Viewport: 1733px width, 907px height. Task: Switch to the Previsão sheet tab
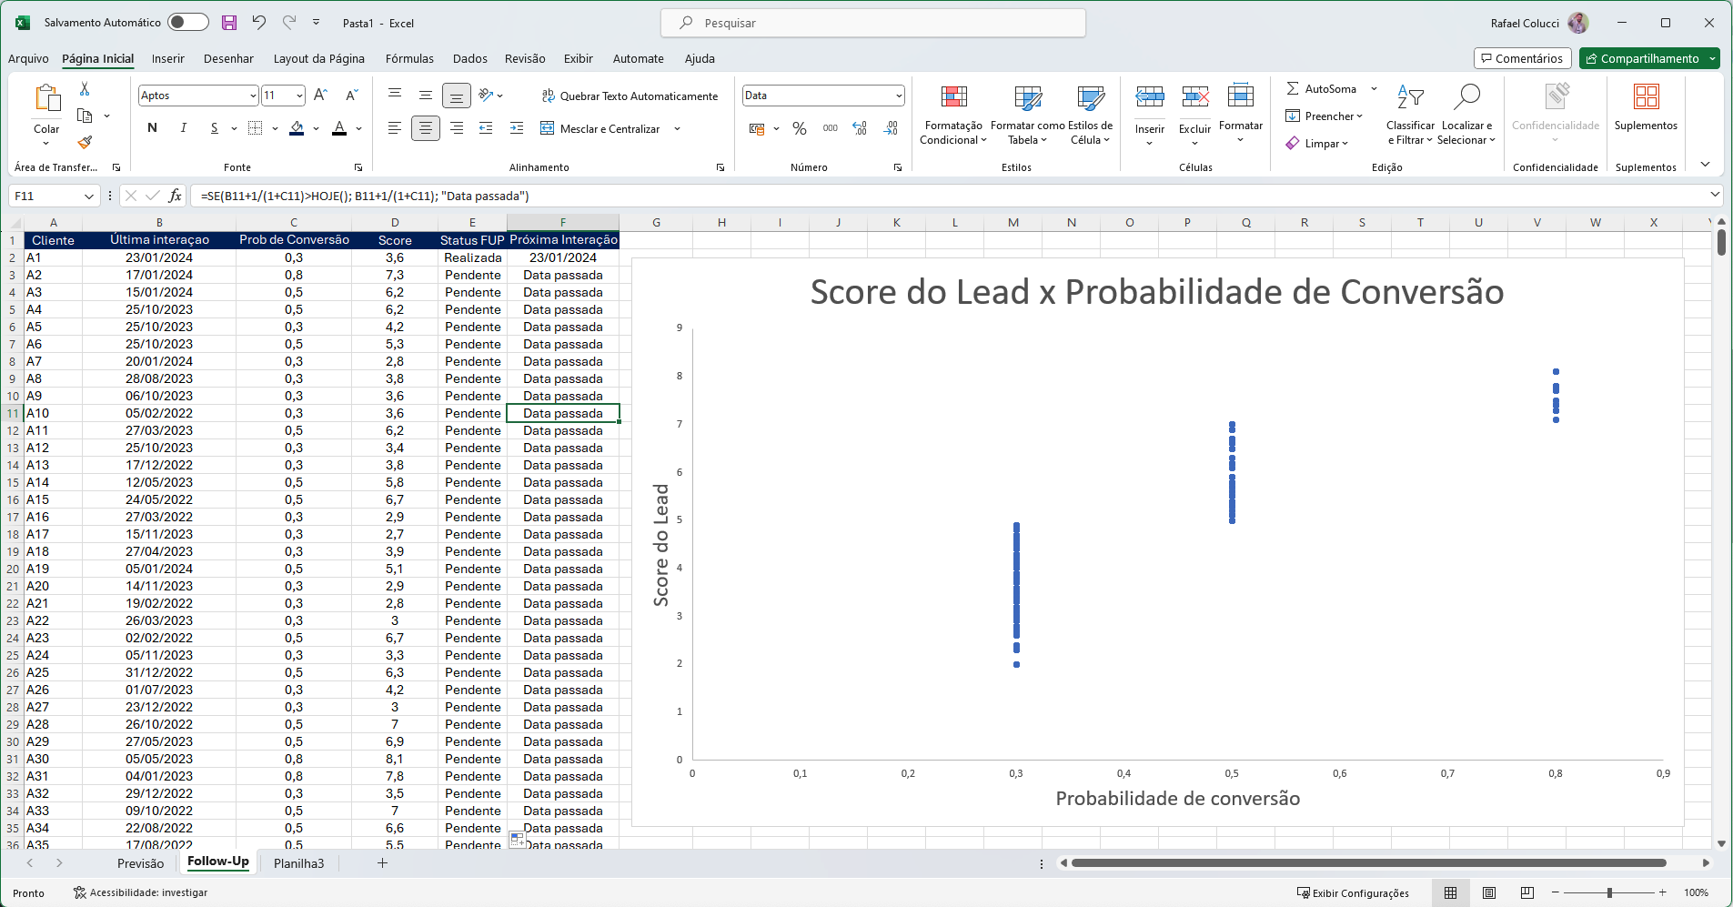140,863
